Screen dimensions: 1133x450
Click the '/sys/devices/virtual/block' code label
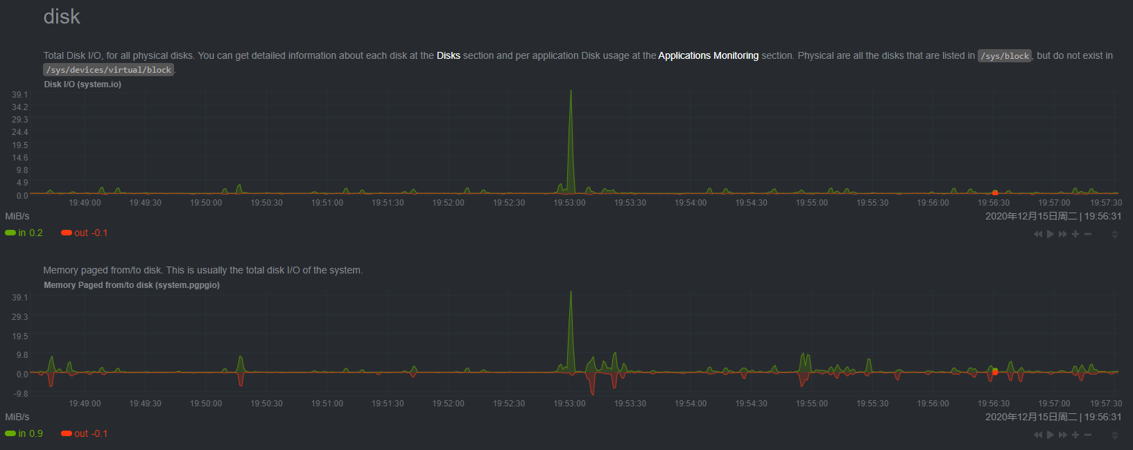(109, 70)
